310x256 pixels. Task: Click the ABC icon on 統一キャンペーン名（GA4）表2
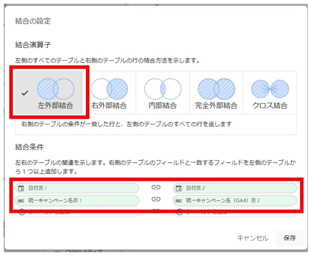coord(179,200)
